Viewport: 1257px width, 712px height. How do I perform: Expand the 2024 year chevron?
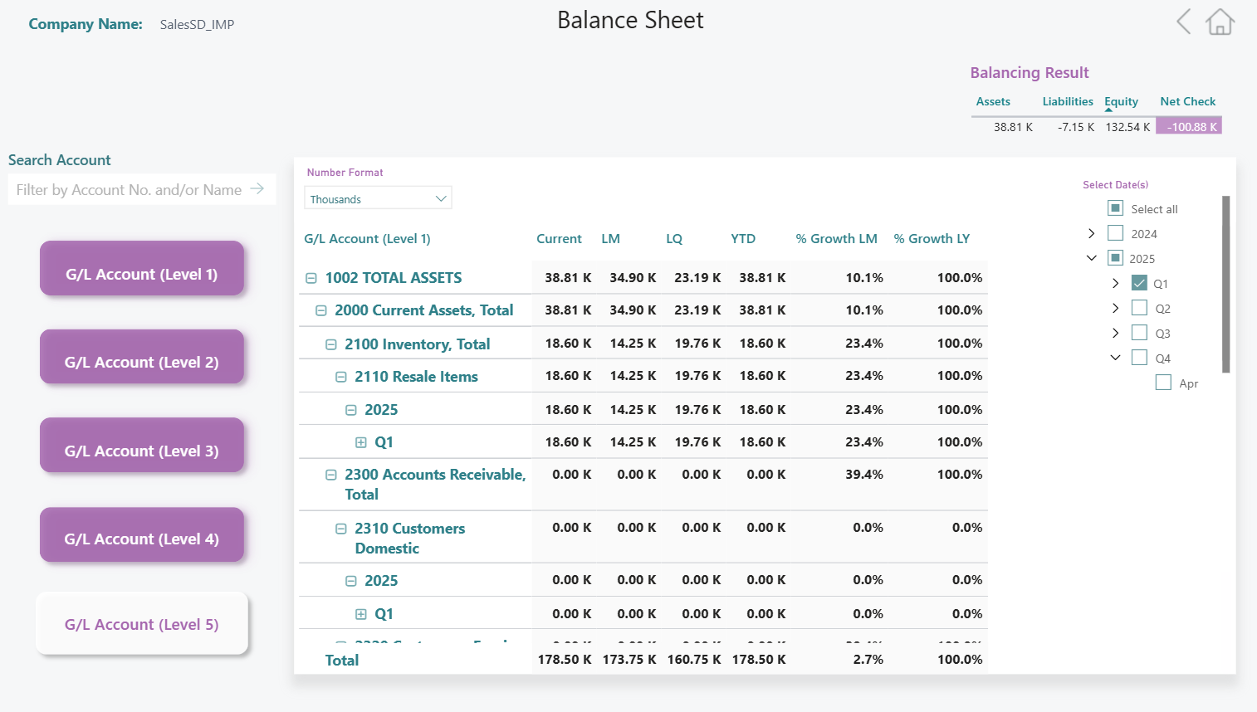click(1091, 233)
